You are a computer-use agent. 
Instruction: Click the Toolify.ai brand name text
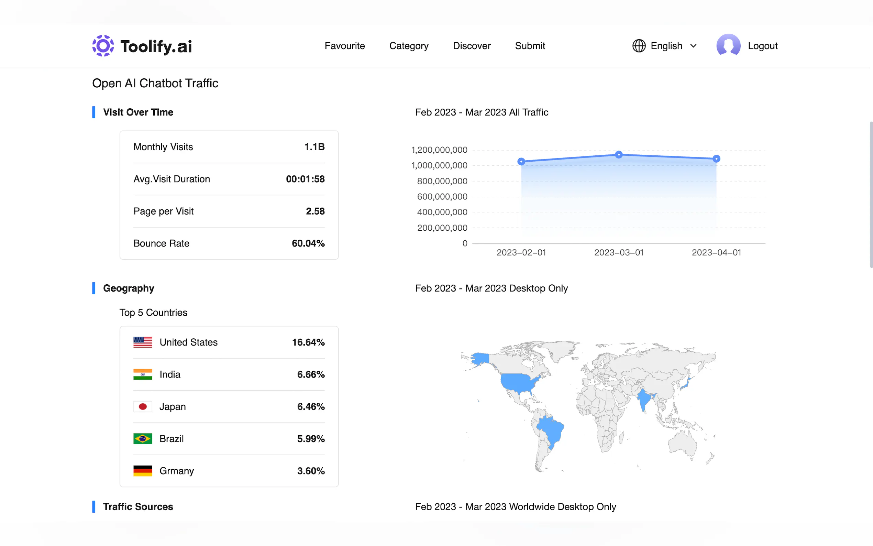(x=156, y=46)
